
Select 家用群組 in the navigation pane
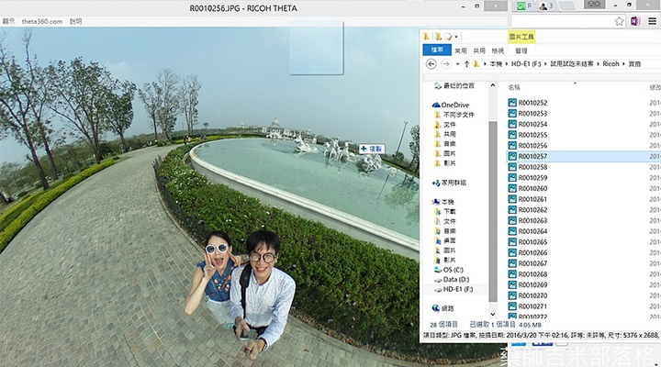pyautogui.click(x=454, y=183)
